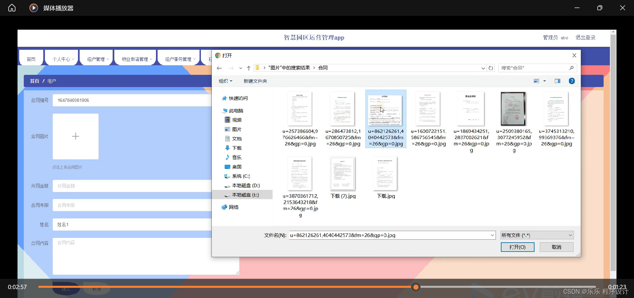Click the 姓名 input field
Screen dimensions: 634x298
(132, 225)
